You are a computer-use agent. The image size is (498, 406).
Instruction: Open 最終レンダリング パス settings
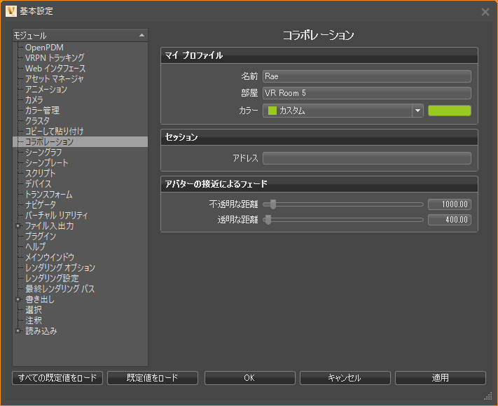tap(60, 288)
